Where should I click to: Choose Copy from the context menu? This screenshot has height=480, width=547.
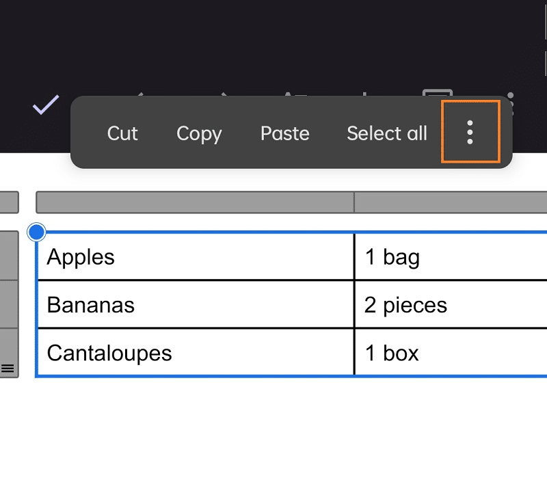pos(199,133)
